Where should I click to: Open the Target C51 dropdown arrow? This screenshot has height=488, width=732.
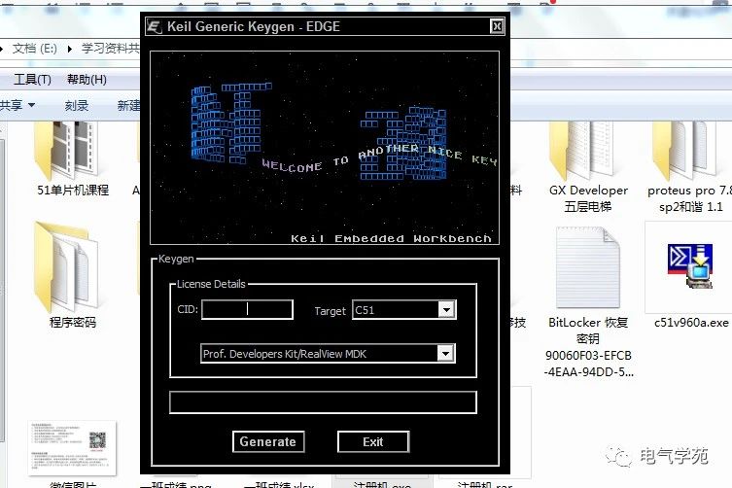[447, 309]
